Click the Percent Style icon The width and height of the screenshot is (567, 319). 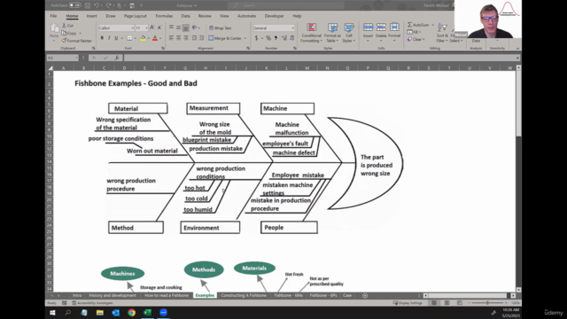coord(268,38)
